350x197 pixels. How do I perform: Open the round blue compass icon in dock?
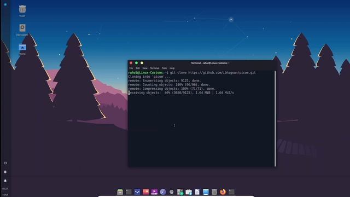click(163, 192)
